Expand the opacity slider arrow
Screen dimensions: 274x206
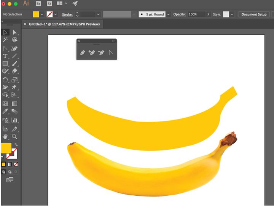[x=208, y=14]
